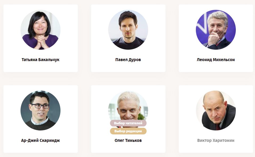The image size is (255, 157).
Task: Select the white card containing Олег Тиньков
Action: point(128,119)
